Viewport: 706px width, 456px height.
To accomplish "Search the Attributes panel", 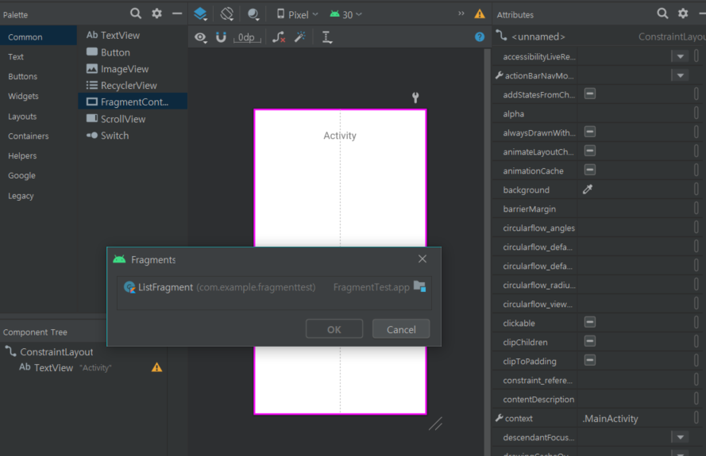I will click(x=662, y=13).
